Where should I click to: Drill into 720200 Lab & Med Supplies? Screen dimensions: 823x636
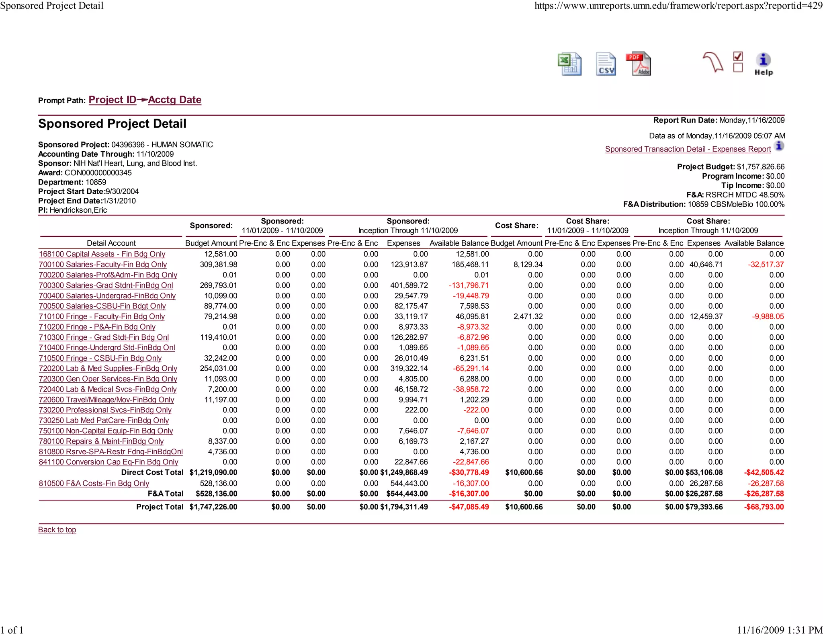pos(108,369)
